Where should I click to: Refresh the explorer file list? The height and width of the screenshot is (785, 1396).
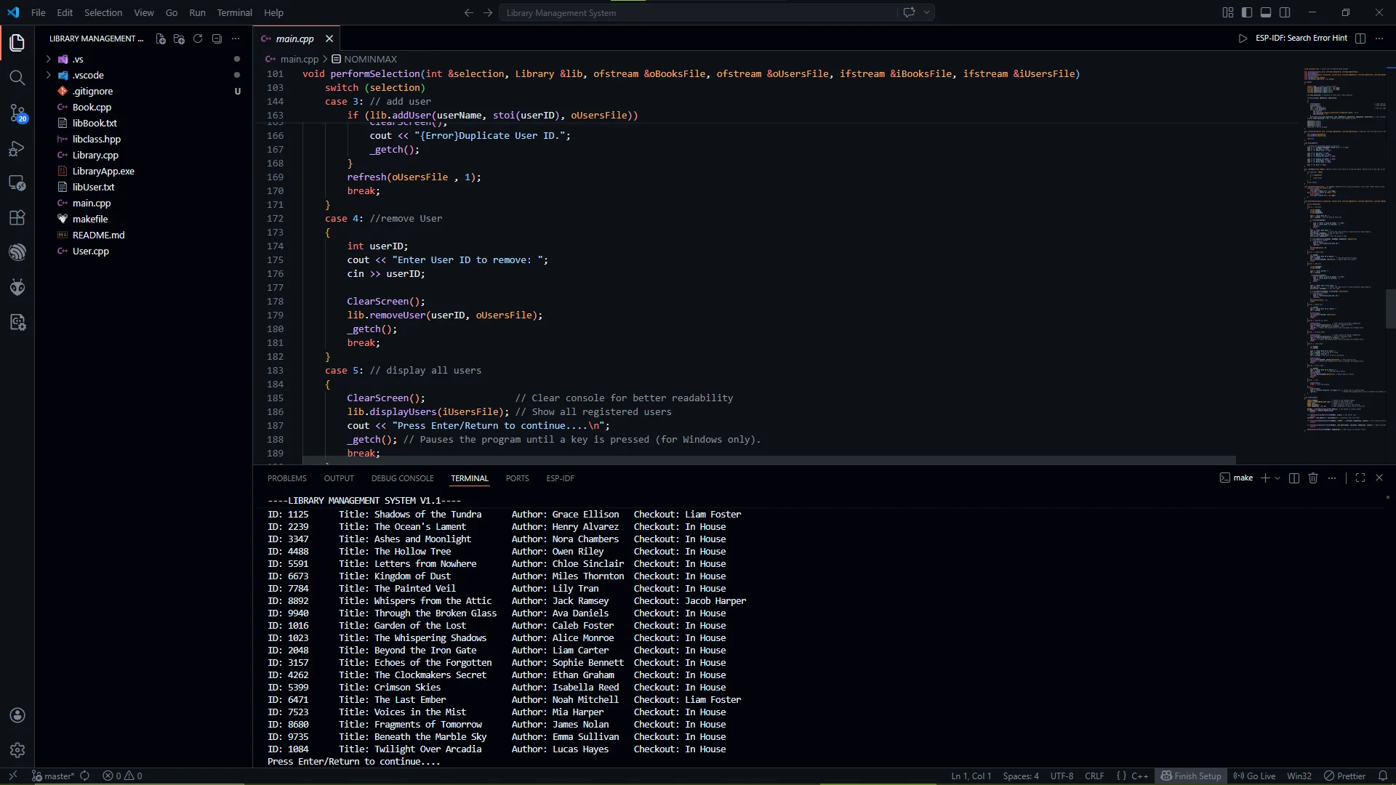(x=198, y=39)
